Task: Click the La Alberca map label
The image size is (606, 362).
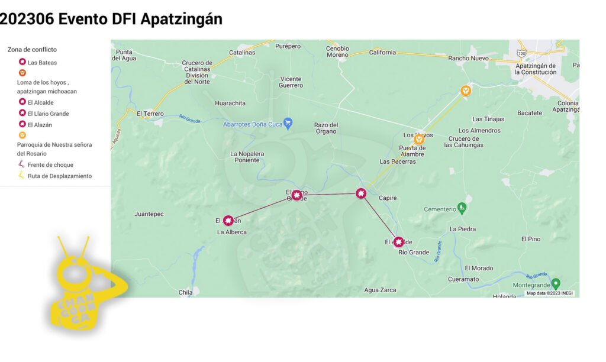Action: tap(232, 232)
